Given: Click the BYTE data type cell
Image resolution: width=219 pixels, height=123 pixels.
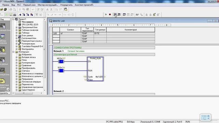Looking at the screenshot, I should coord(100,33).
